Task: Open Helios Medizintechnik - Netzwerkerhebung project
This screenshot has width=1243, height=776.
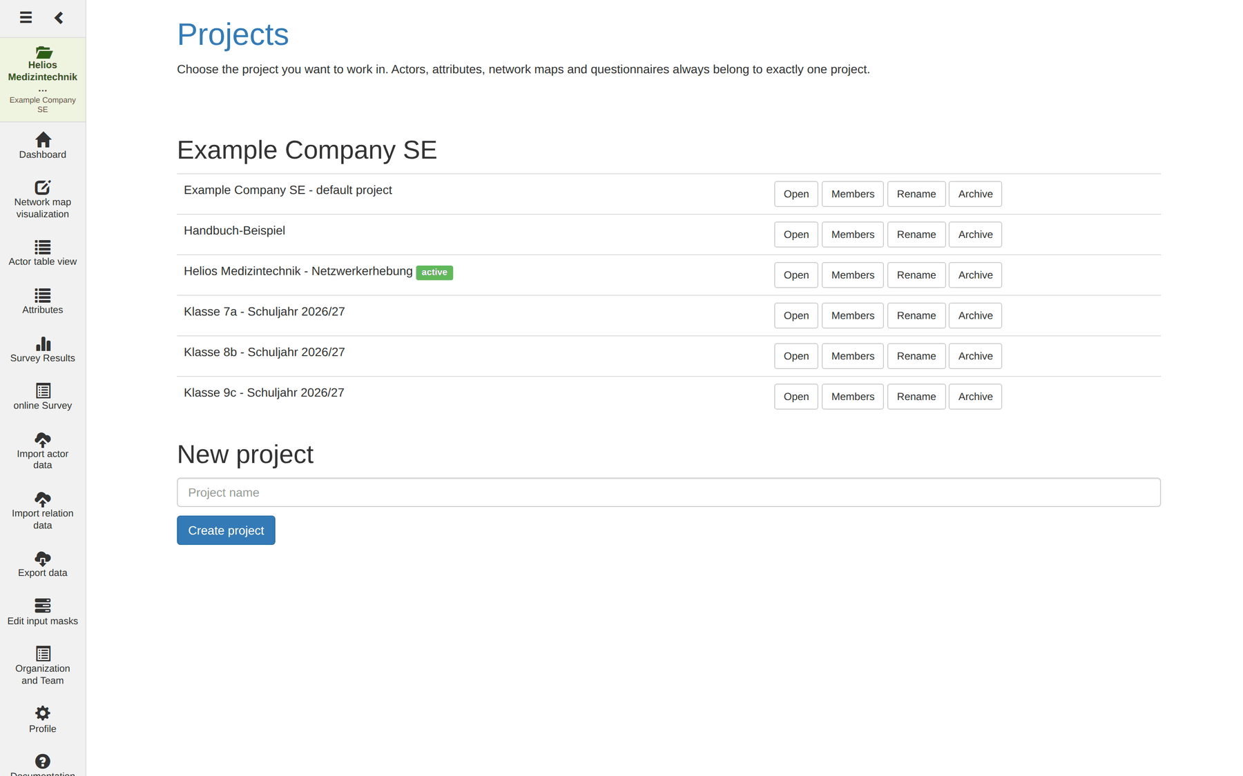Action: [x=796, y=275]
